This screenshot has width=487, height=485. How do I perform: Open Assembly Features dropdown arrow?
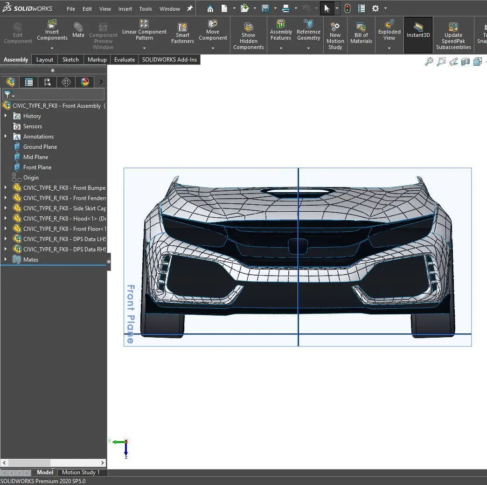click(281, 48)
